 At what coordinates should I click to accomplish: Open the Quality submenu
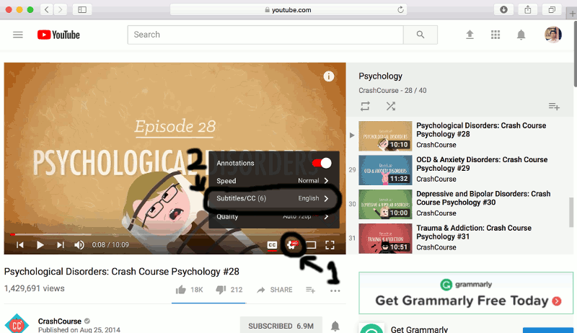(x=273, y=216)
